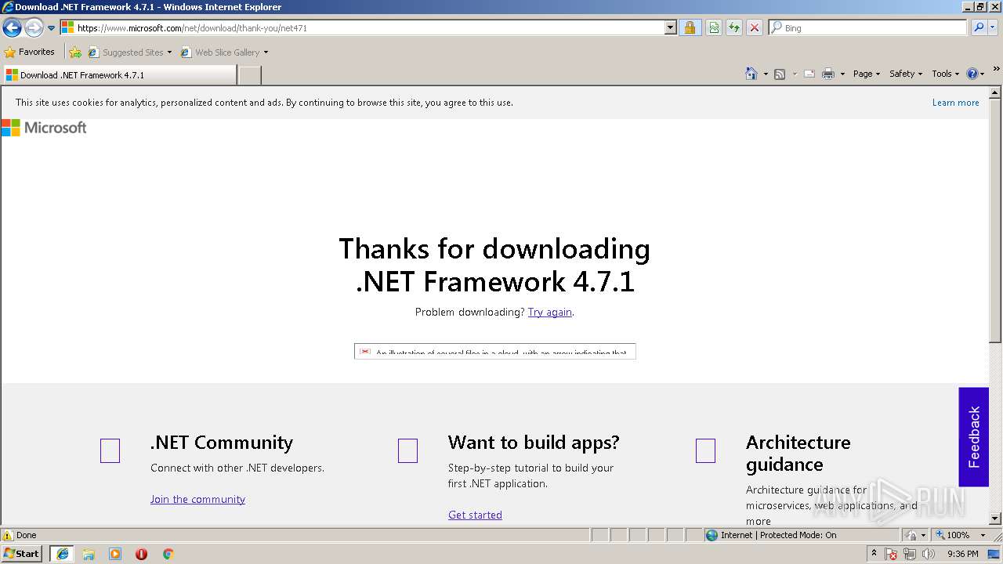Click the status bar warning icon

coord(8,535)
